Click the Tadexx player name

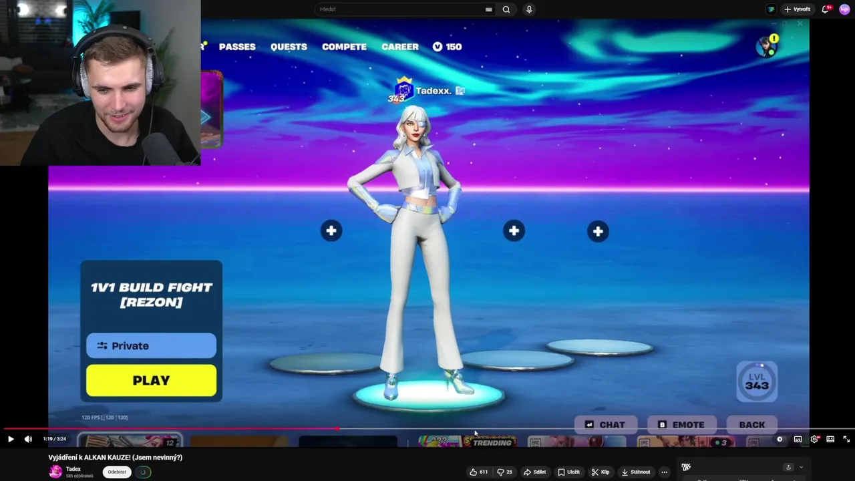[x=433, y=91]
